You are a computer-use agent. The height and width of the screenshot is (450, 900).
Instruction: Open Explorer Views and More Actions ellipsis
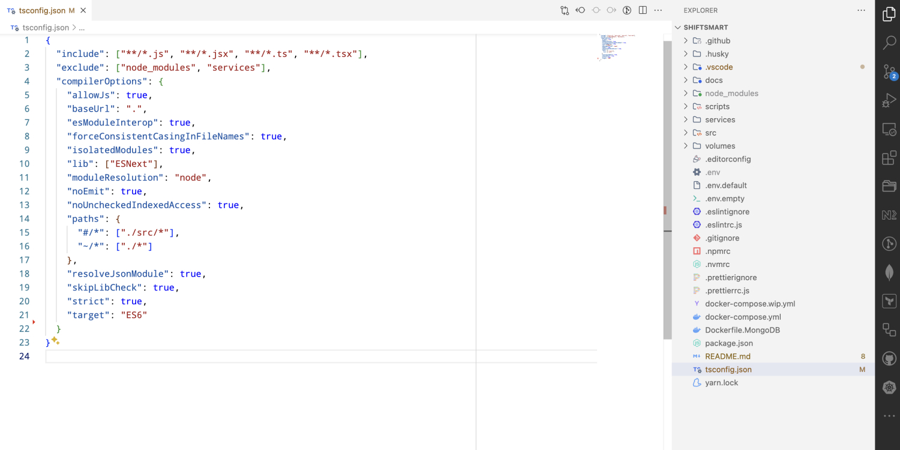click(x=862, y=10)
